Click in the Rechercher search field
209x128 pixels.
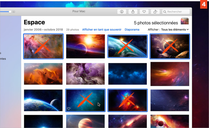(x=178, y=12)
